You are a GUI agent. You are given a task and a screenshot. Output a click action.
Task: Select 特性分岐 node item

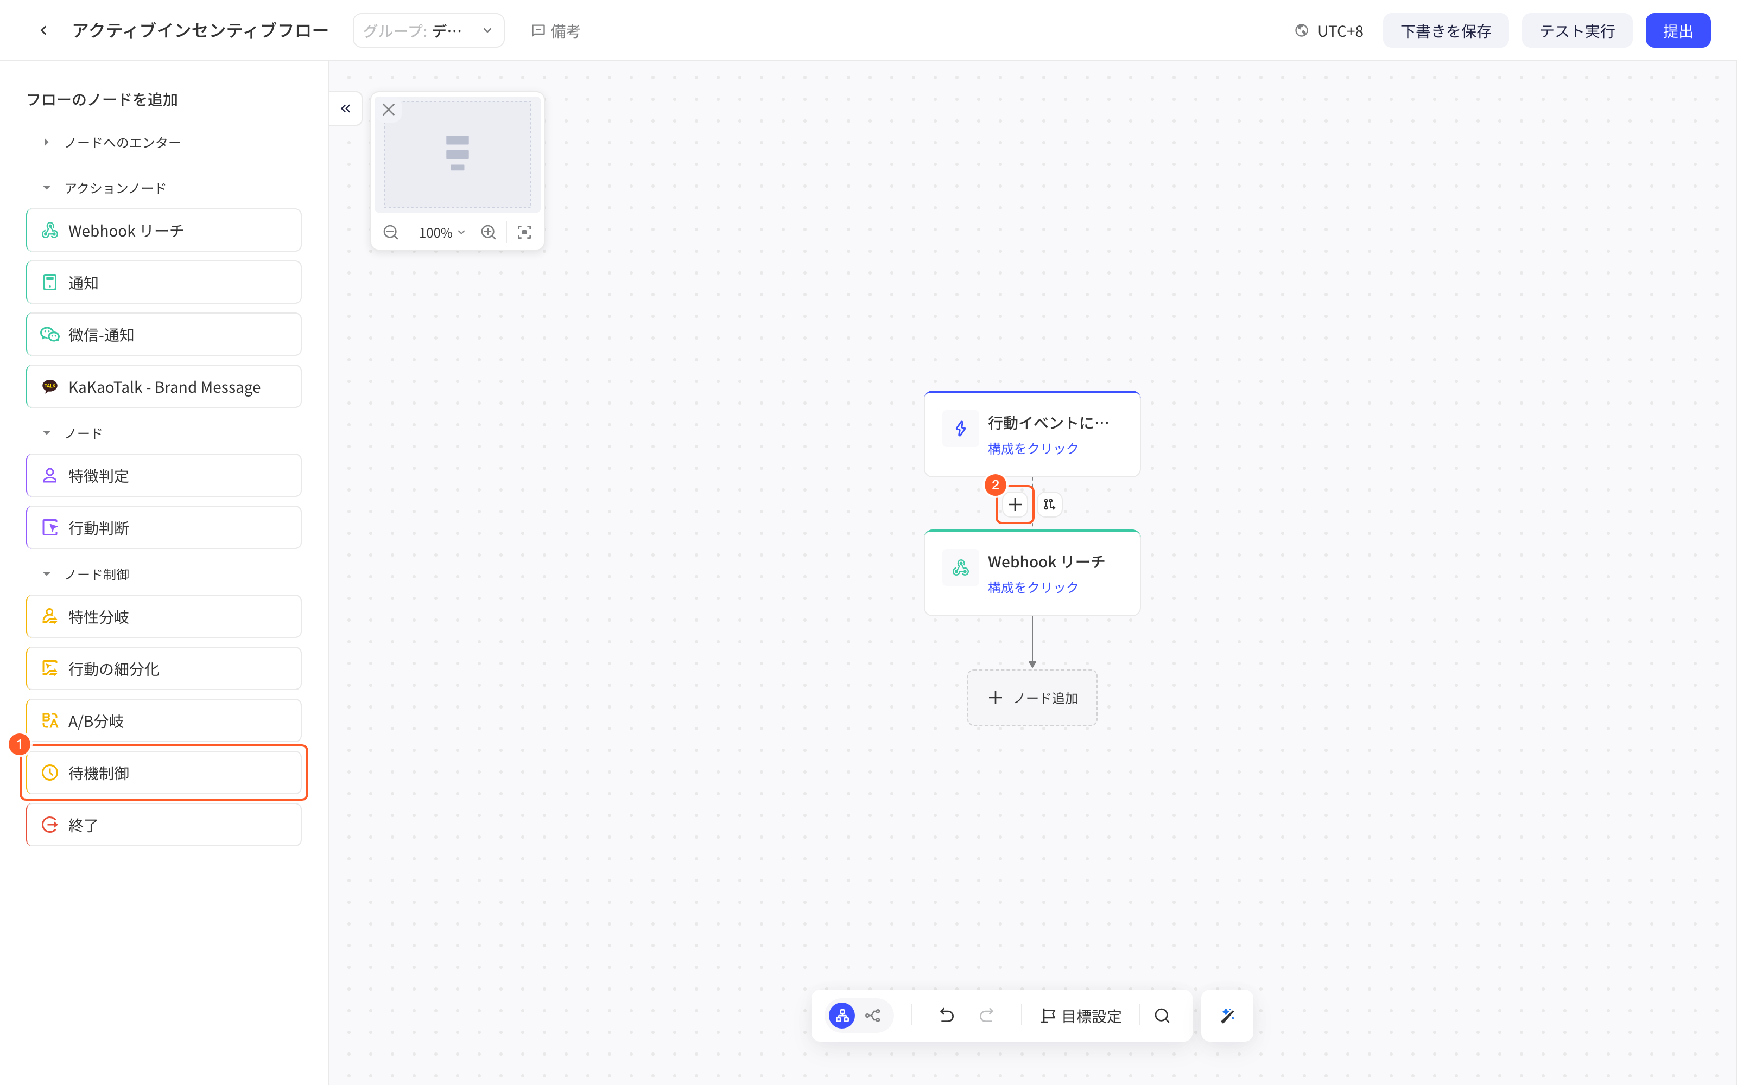[x=163, y=616]
